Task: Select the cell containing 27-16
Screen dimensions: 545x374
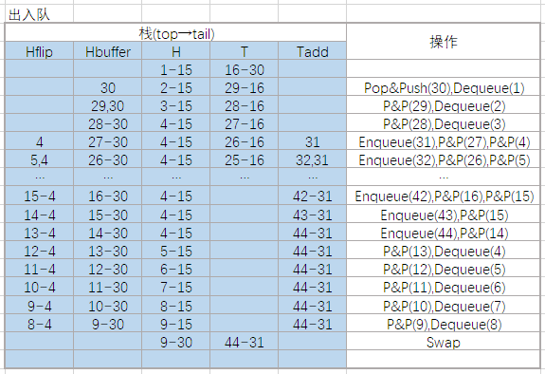Action: pos(245,123)
